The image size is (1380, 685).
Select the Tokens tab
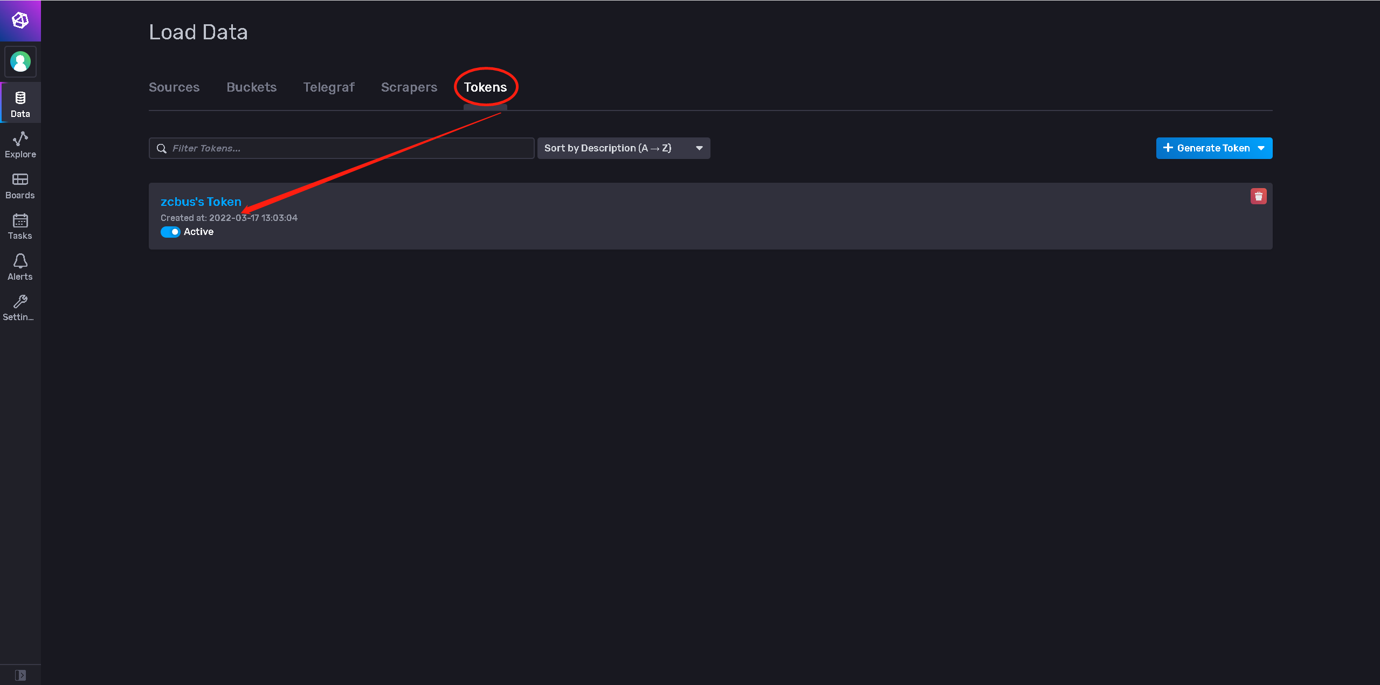tap(485, 87)
